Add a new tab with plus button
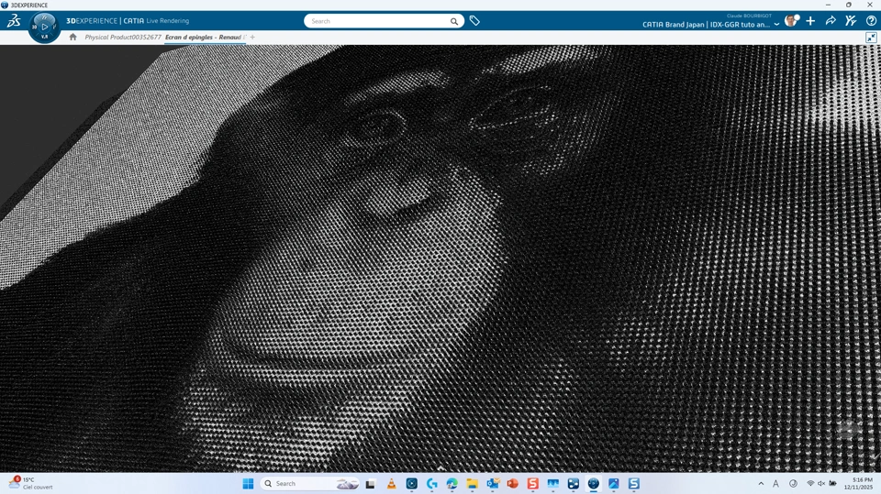Screen dimensions: 881x494 pyautogui.click(x=252, y=37)
